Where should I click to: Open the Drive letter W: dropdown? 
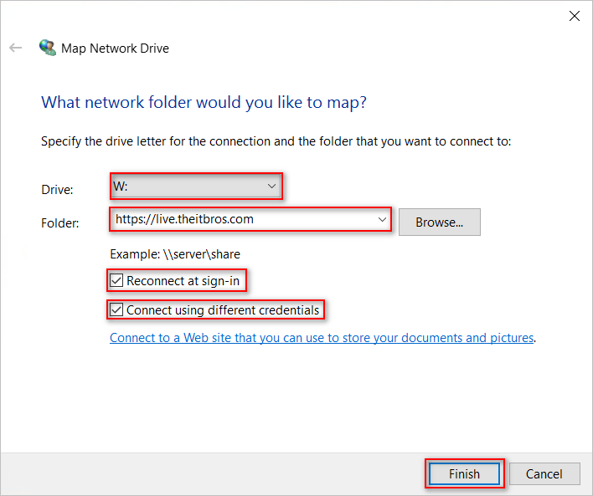pos(196,187)
